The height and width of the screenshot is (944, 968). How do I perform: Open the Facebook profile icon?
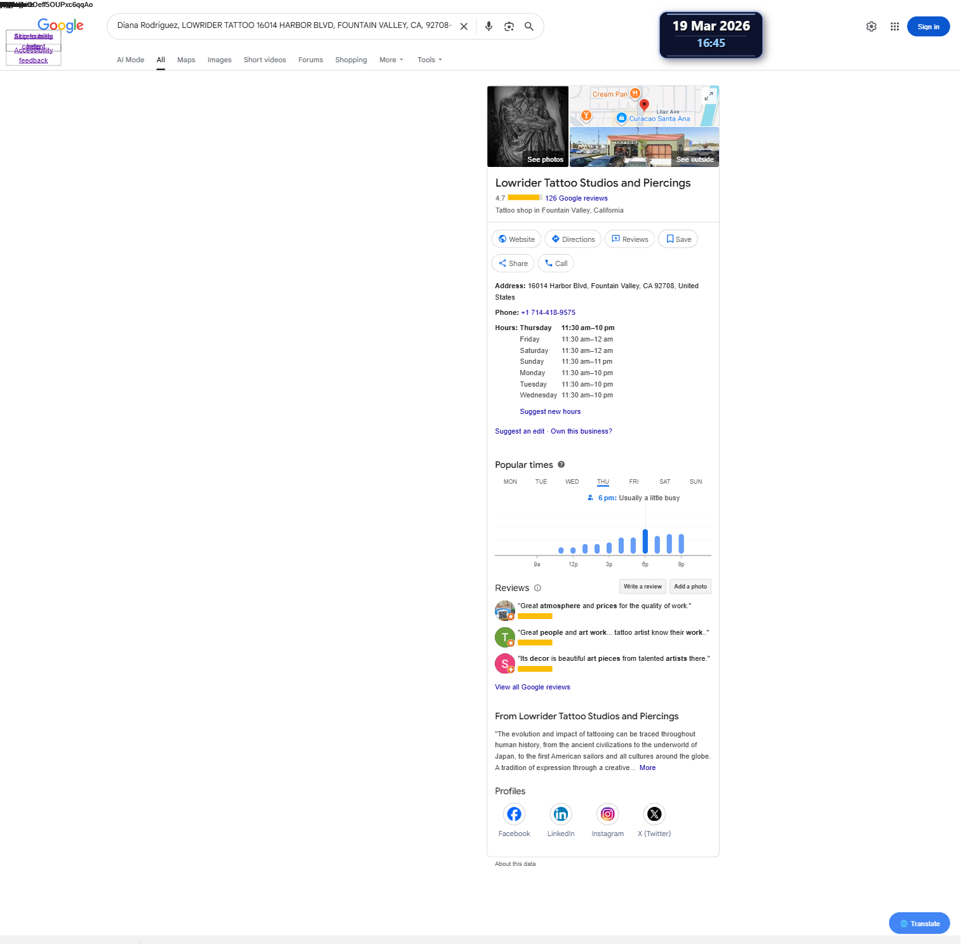coord(514,814)
